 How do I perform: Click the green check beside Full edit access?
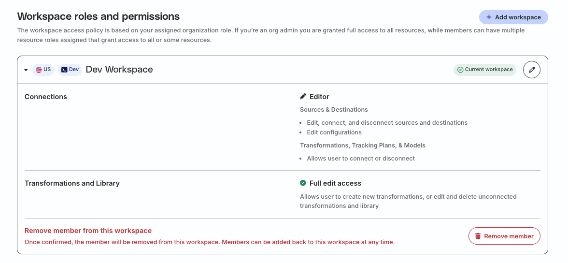303,183
